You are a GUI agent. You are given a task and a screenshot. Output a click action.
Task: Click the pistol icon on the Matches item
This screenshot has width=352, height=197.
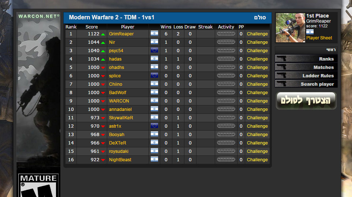tap(281, 67)
